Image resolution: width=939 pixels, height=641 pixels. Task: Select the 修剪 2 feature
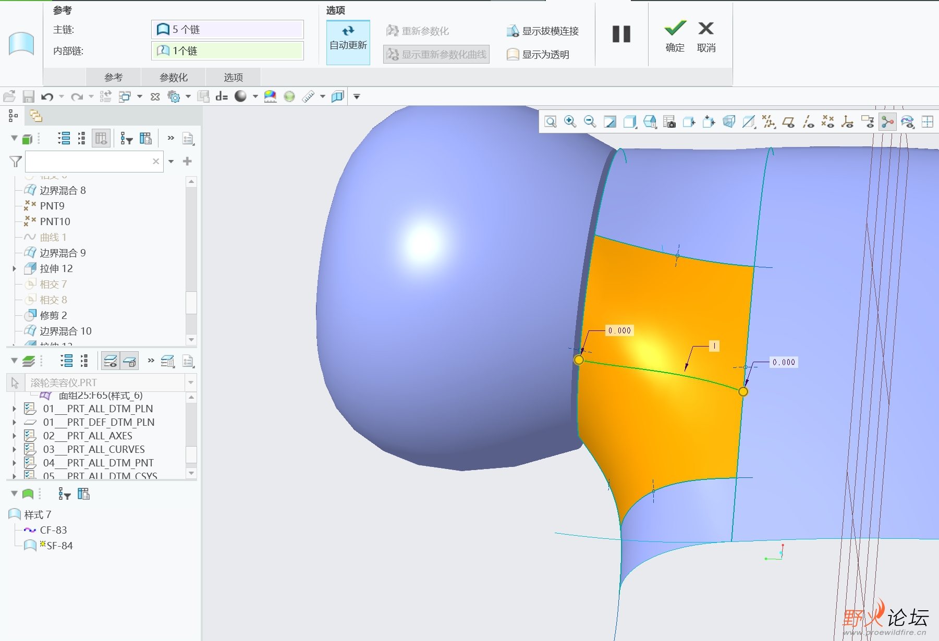tap(53, 315)
